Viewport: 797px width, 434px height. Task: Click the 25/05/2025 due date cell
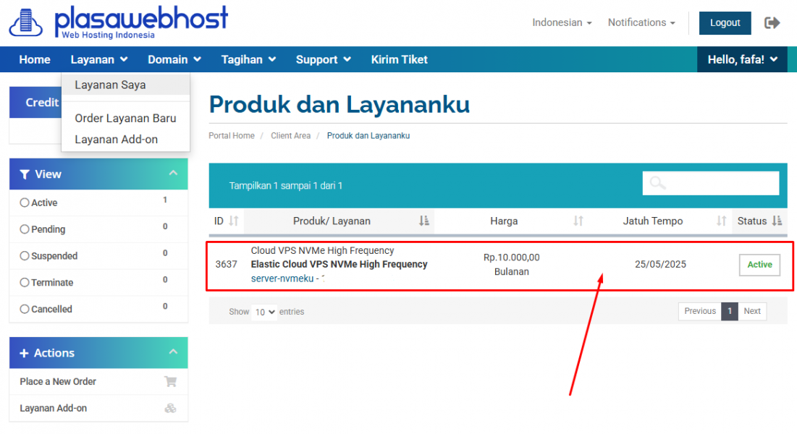point(660,264)
